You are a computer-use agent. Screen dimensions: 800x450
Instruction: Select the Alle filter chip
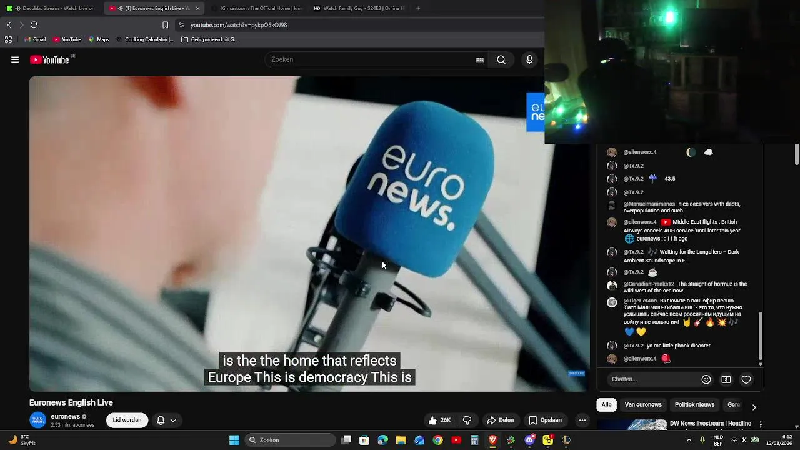pyautogui.click(x=606, y=404)
